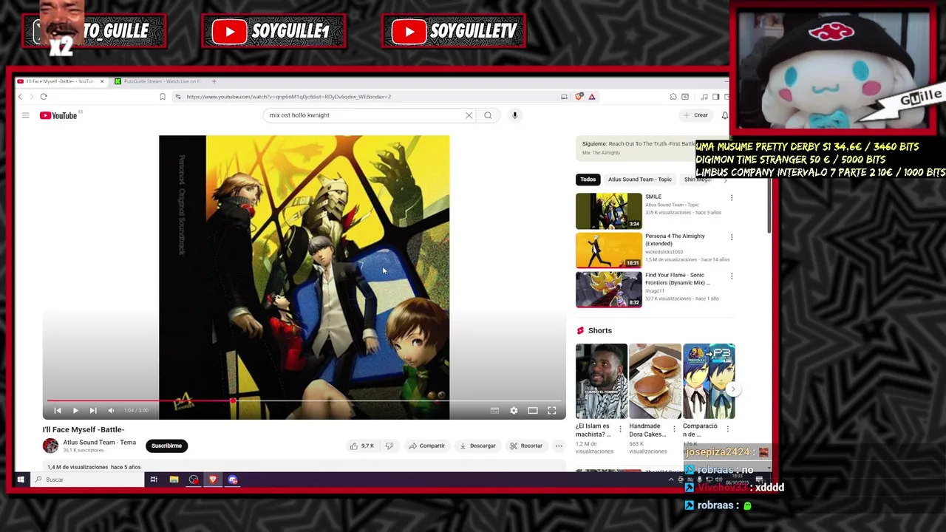Viewport: 946px width, 532px height.
Task: Open Discord from the taskbar
Action: [233, 480]
